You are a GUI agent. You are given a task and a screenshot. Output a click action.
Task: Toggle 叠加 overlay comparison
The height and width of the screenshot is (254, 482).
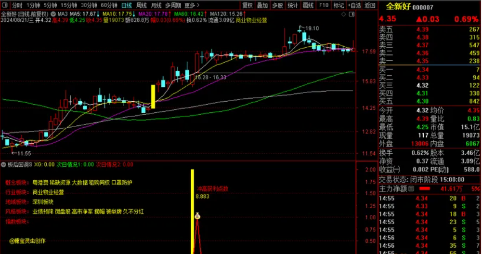coord(262,5)
